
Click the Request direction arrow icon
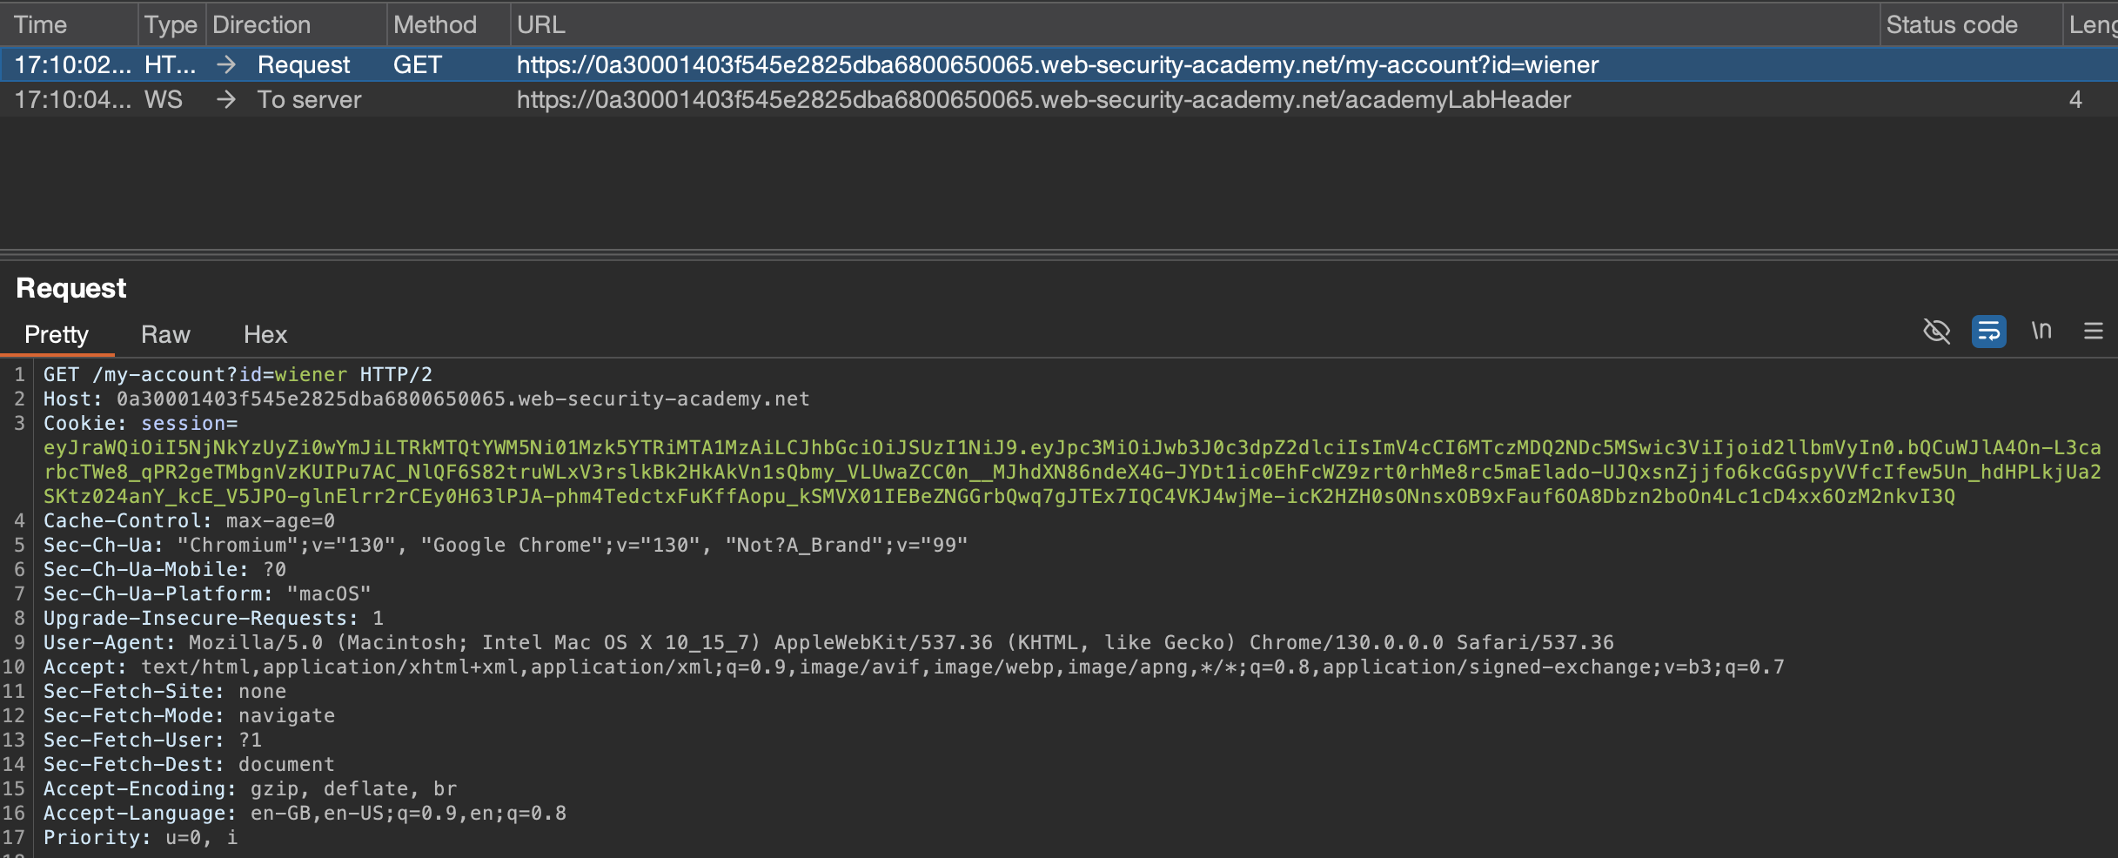point(226,65)
